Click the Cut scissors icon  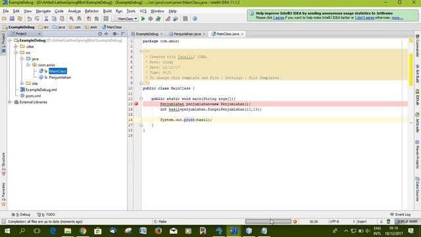tap(46, 18)
